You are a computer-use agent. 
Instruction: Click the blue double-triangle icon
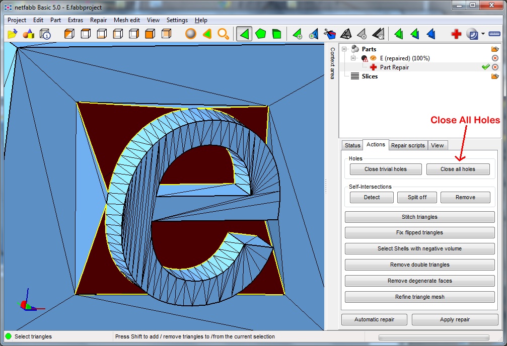(431, 34)
